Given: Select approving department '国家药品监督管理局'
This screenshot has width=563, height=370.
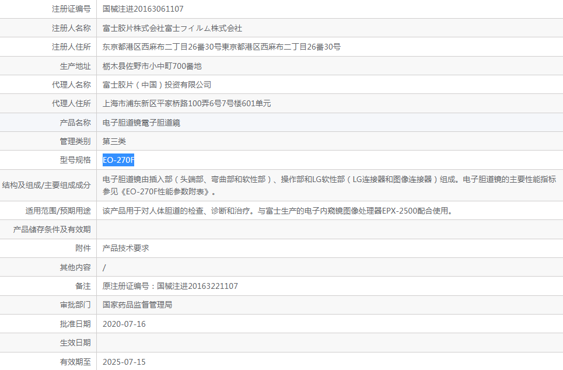Looking at the screenshot, I should 137,305.
